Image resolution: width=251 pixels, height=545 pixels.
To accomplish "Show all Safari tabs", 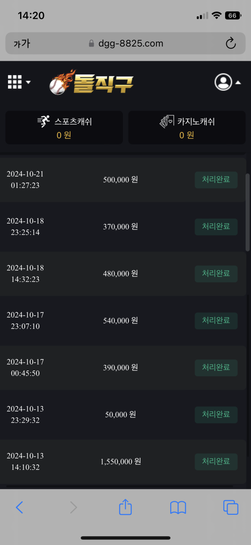I will coord(231,508).
